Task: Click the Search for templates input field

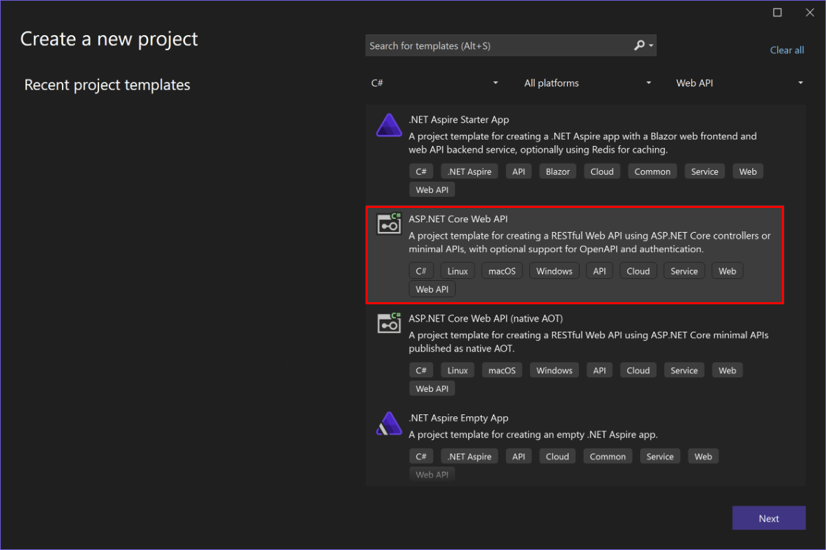Action: pos(502,45)
